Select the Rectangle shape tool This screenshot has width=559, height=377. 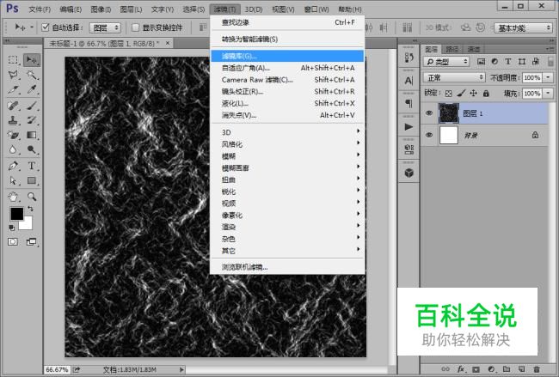[32, 180]
